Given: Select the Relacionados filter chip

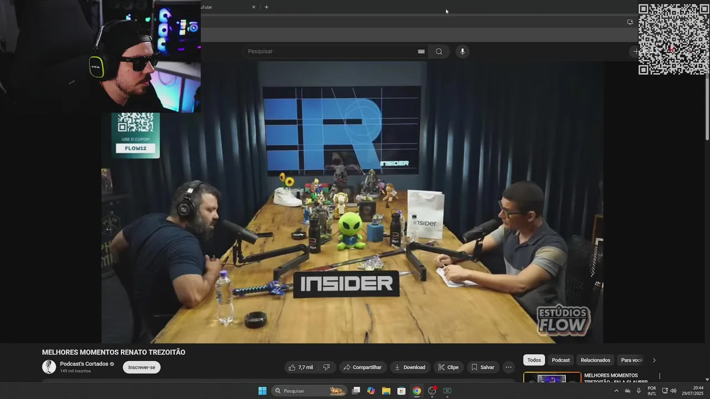Looking at the screenshot, I should [595, 360].
